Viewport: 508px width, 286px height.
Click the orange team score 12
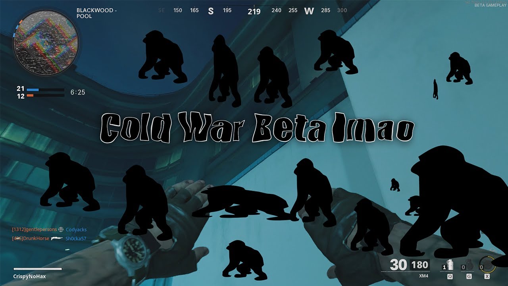21,96
